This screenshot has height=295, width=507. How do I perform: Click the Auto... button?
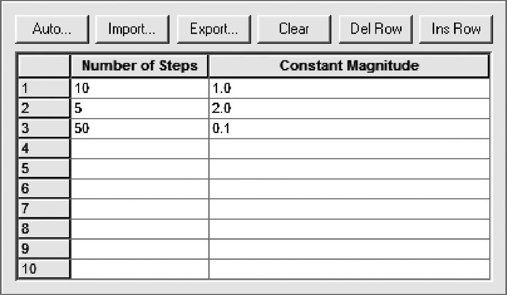click(51, 29)
